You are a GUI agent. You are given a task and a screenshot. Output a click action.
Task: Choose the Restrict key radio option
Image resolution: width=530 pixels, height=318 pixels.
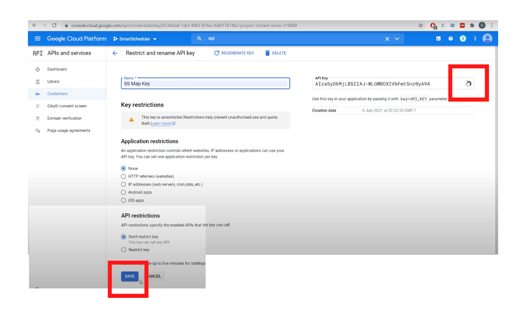(124, 250)
